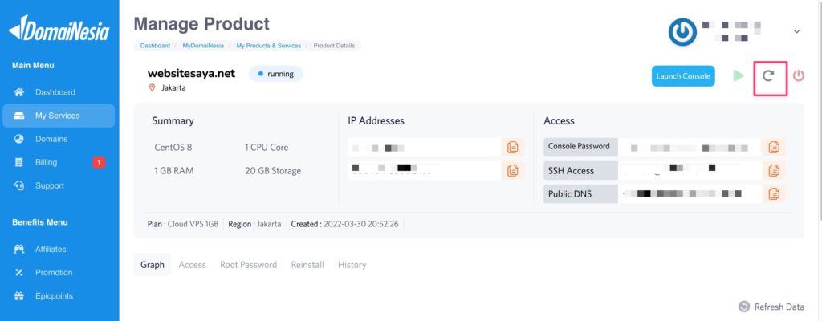This screenshot has width=822, height=321.
Task: Click the Refresh Data button
Action: (771, 307)
